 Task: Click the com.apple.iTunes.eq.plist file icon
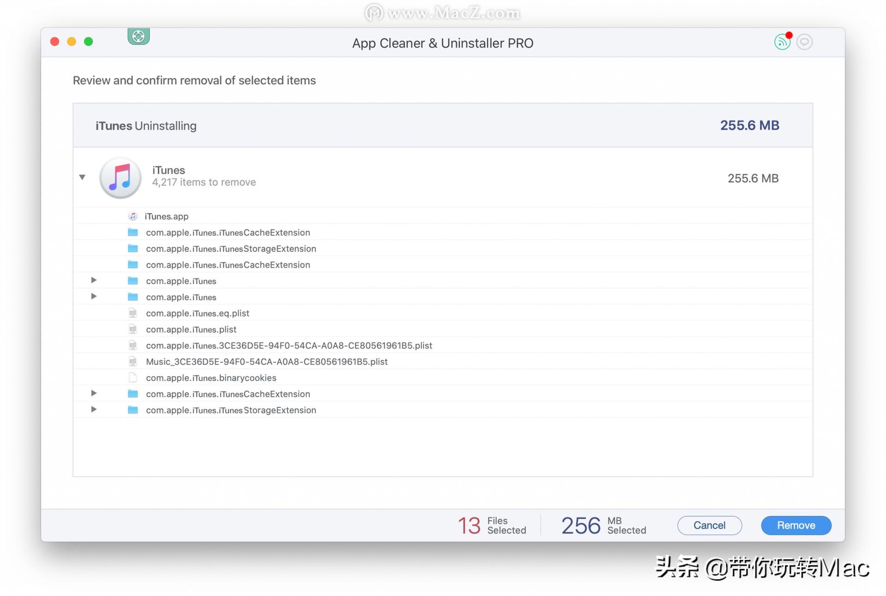tap(133, 313)
